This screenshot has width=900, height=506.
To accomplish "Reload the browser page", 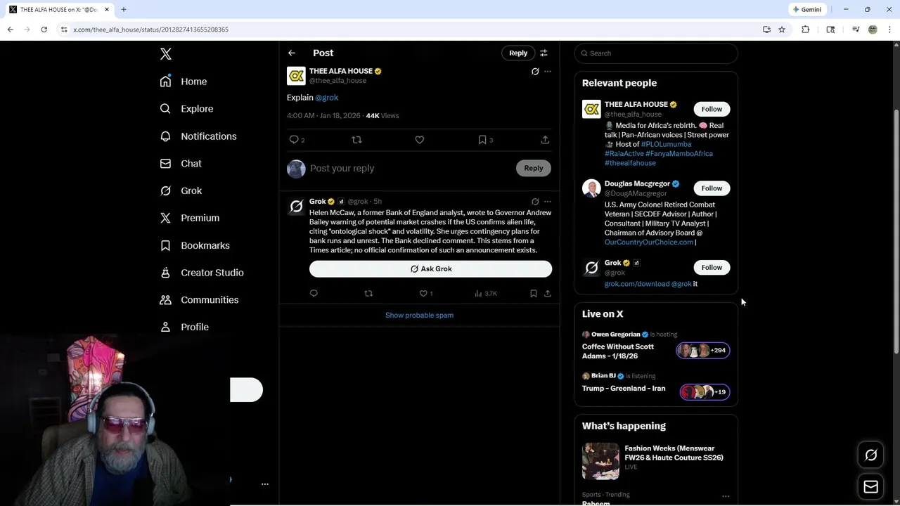I will pos(44,30).
